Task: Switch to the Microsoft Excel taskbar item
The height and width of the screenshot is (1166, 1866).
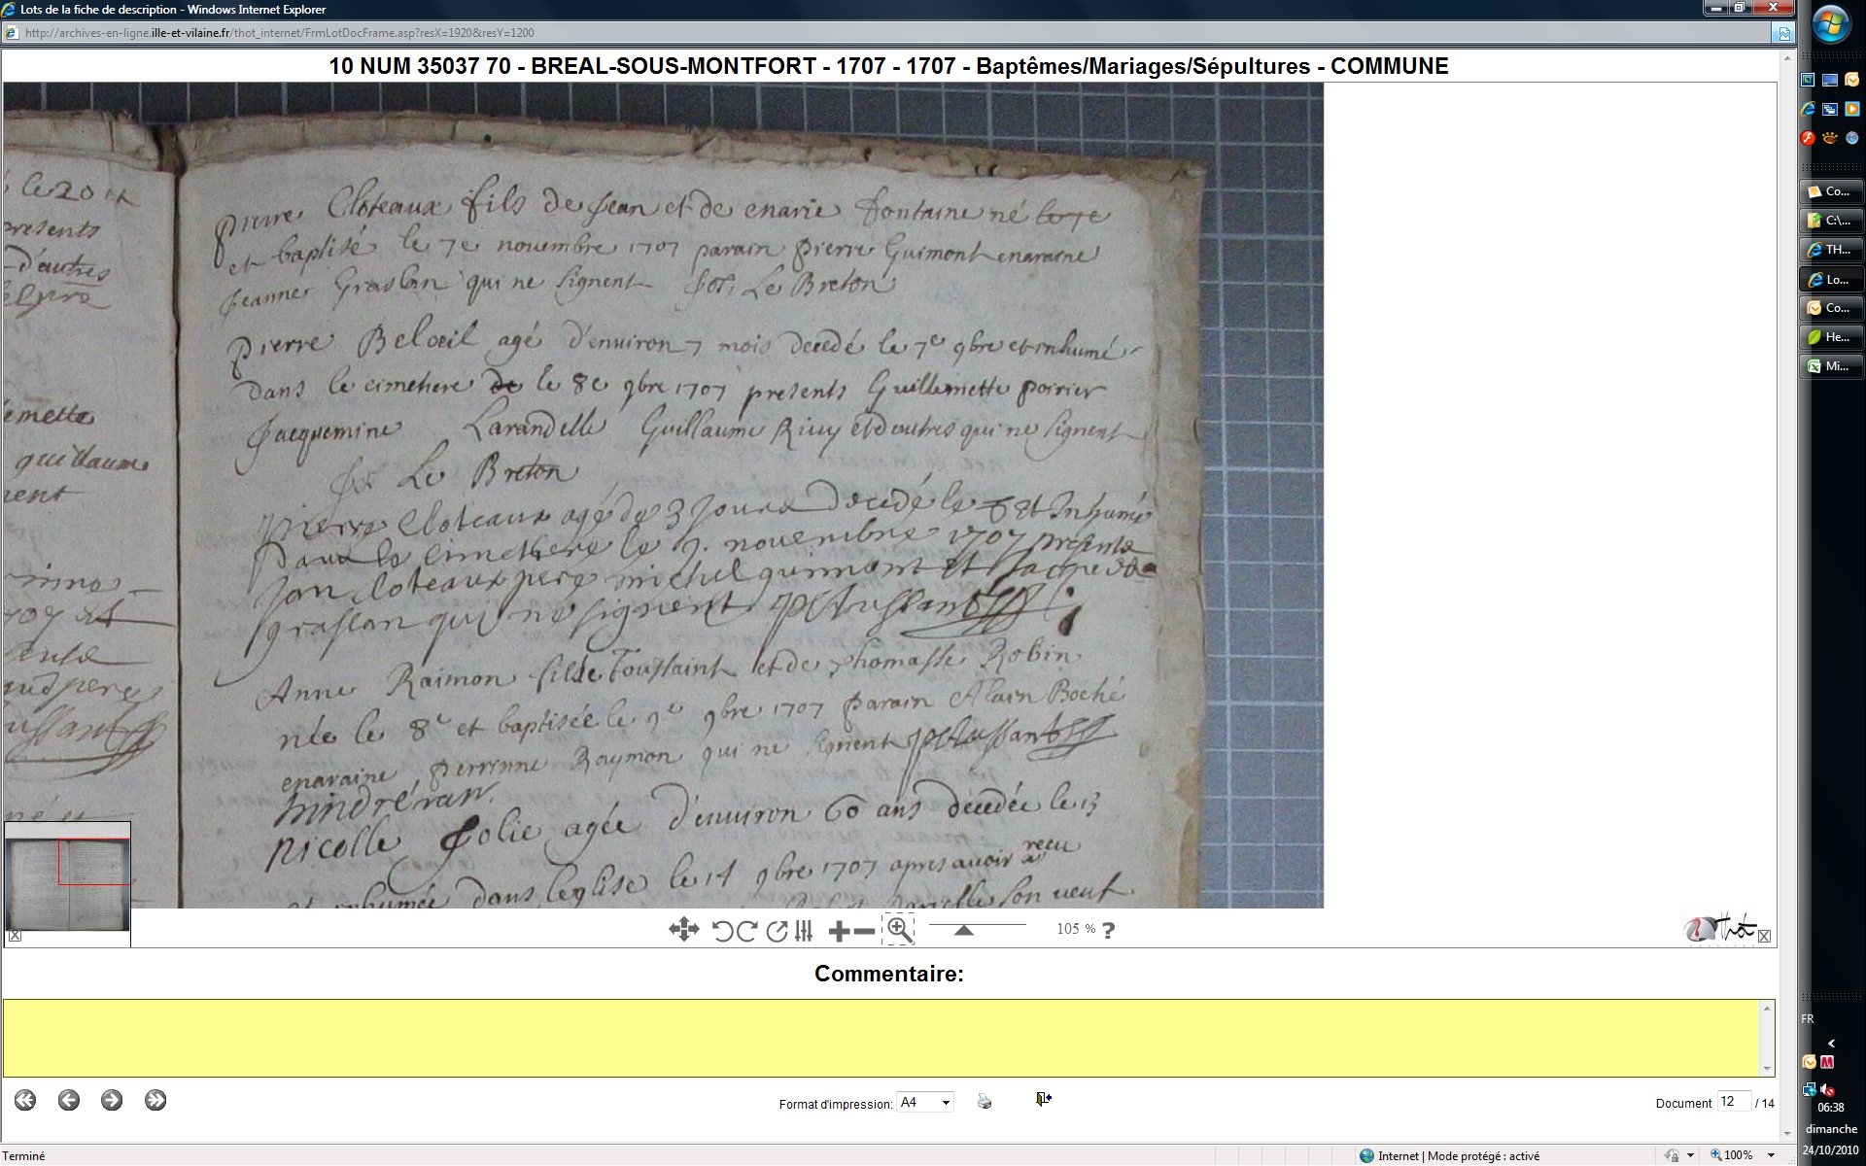Action: (x=1832, y=366)
